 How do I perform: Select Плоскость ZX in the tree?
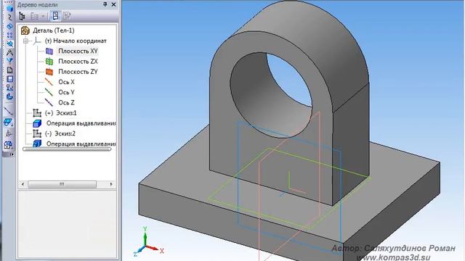point(78,61)
